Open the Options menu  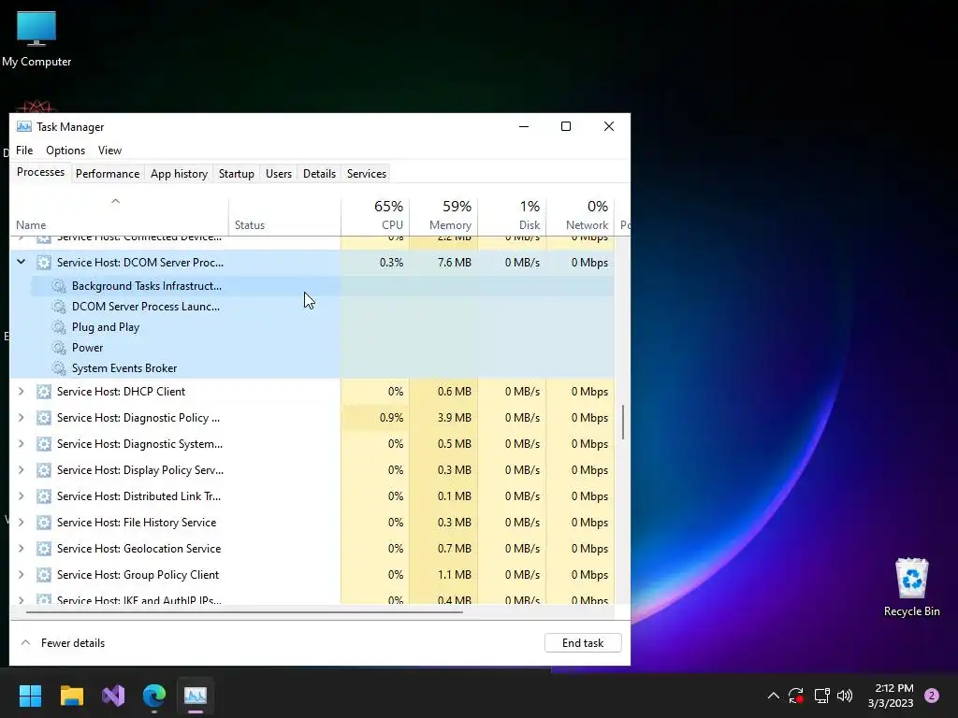pyautogui.click(x=65, y=151)
